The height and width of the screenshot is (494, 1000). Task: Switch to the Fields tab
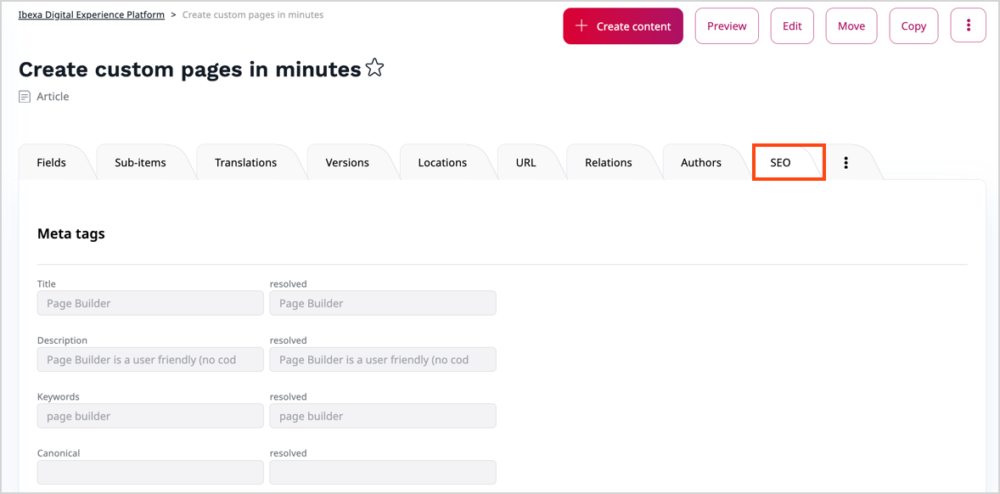coord(51,161)
